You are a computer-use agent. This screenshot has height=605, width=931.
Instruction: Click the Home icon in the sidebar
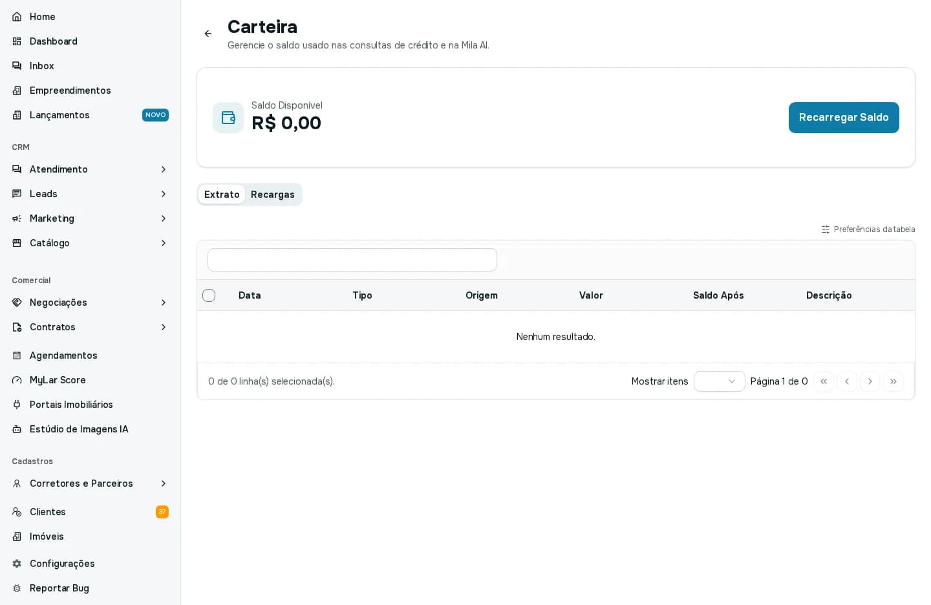(x=17, y=17)
